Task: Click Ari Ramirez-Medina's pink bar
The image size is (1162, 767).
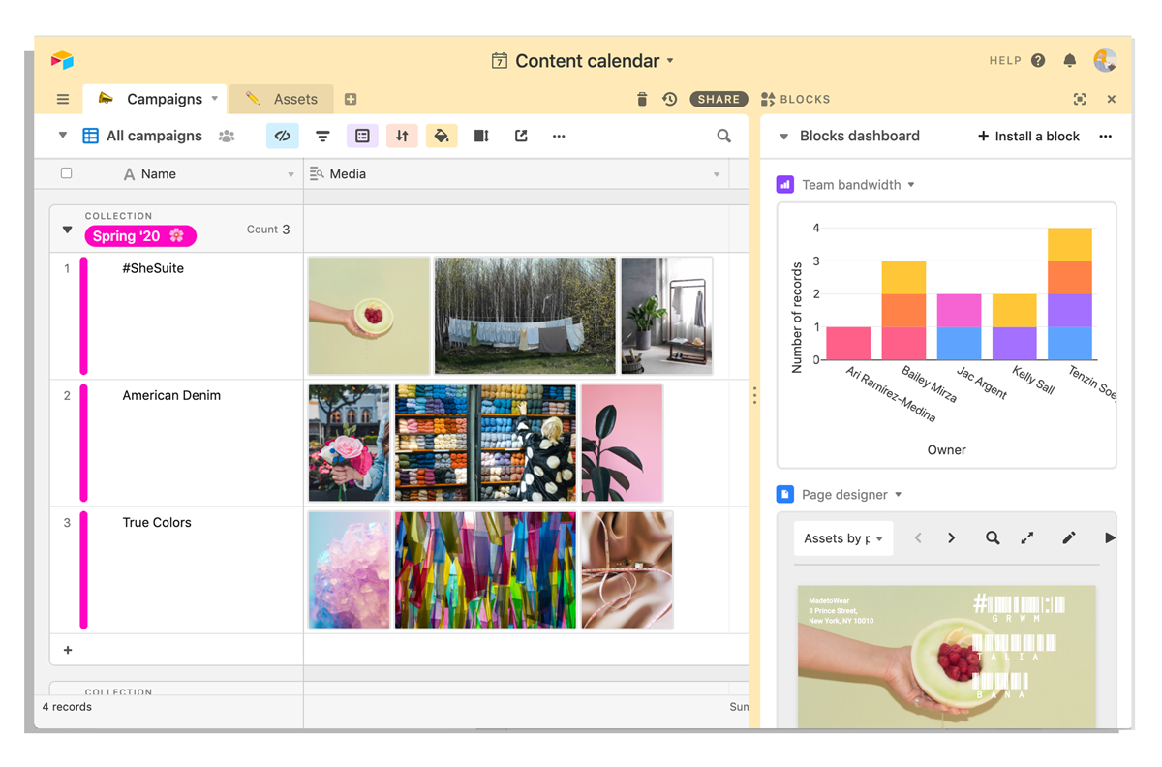Action: pyautogui.click(x=848, y=344)
